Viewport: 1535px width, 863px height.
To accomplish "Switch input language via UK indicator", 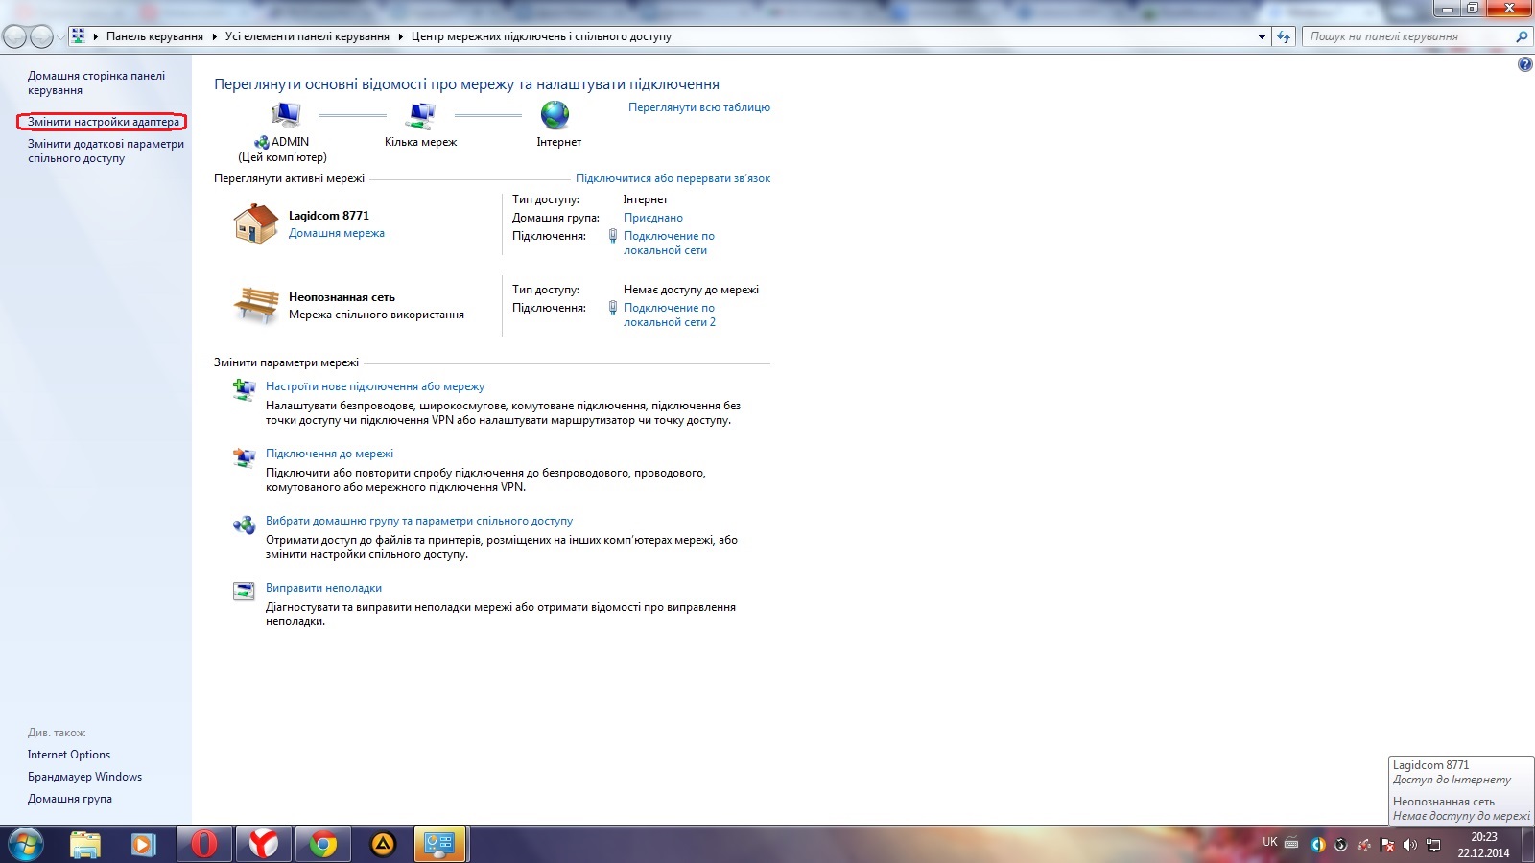I will 1269,843.
